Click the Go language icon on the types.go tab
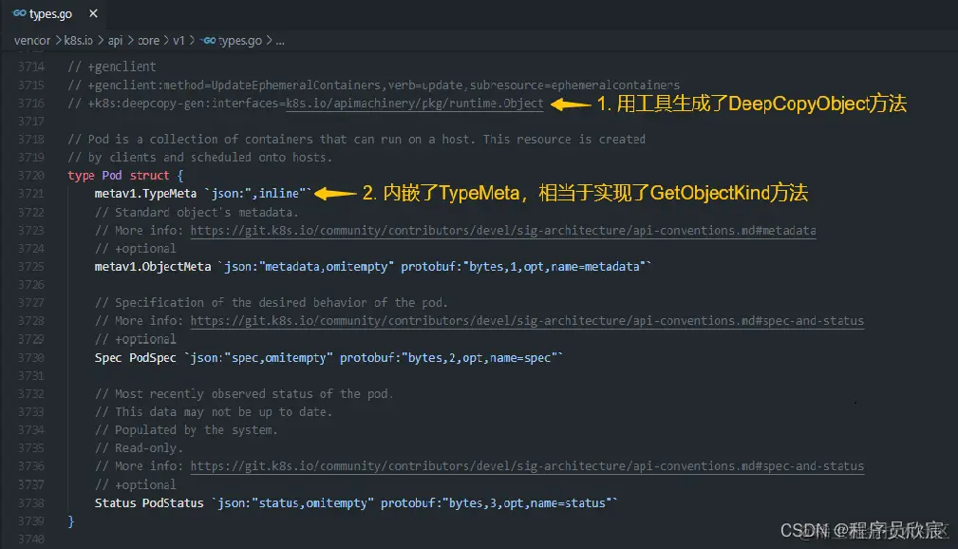The image size is (958, 549). [19, 13]
